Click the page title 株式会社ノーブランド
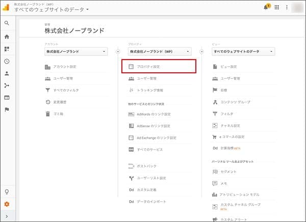This screenshot has width=306, height=222. (x=74, y=31)
